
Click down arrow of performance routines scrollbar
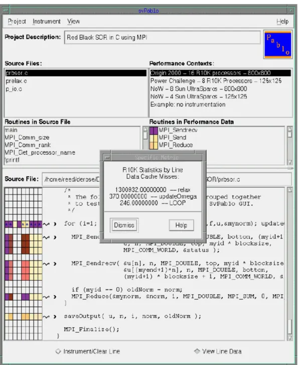coord(289,162)
